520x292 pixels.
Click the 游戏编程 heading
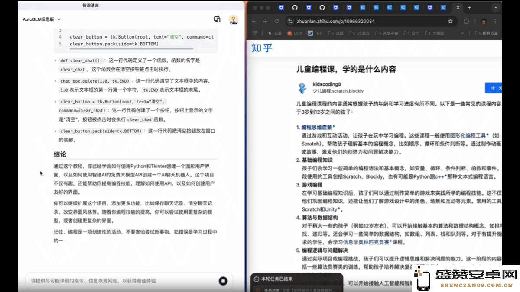312,185
